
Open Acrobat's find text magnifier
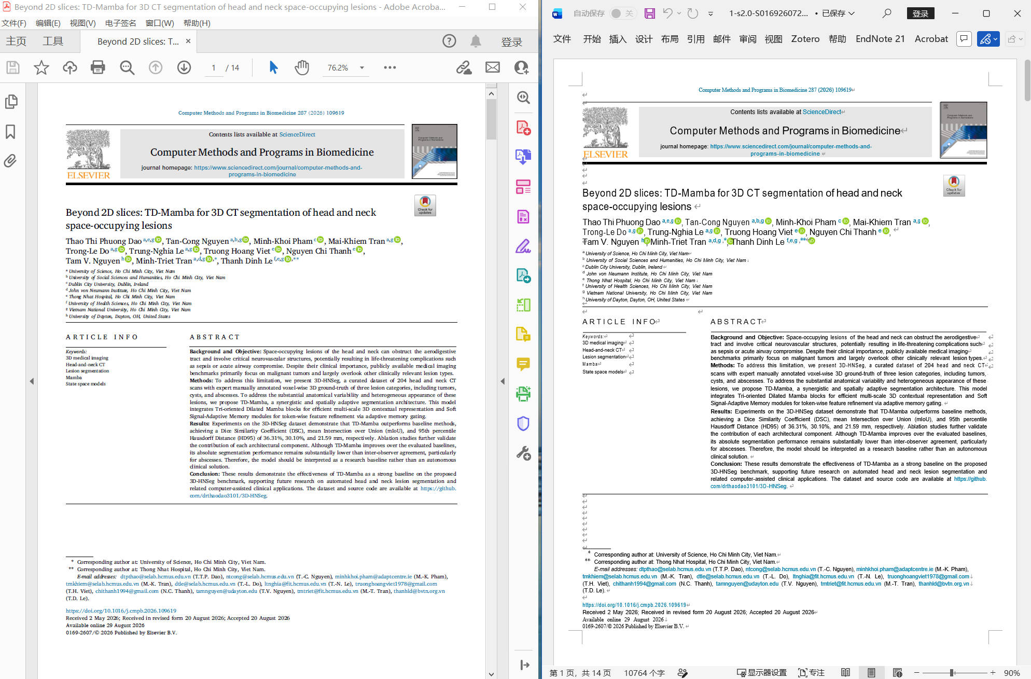(127, 67)
